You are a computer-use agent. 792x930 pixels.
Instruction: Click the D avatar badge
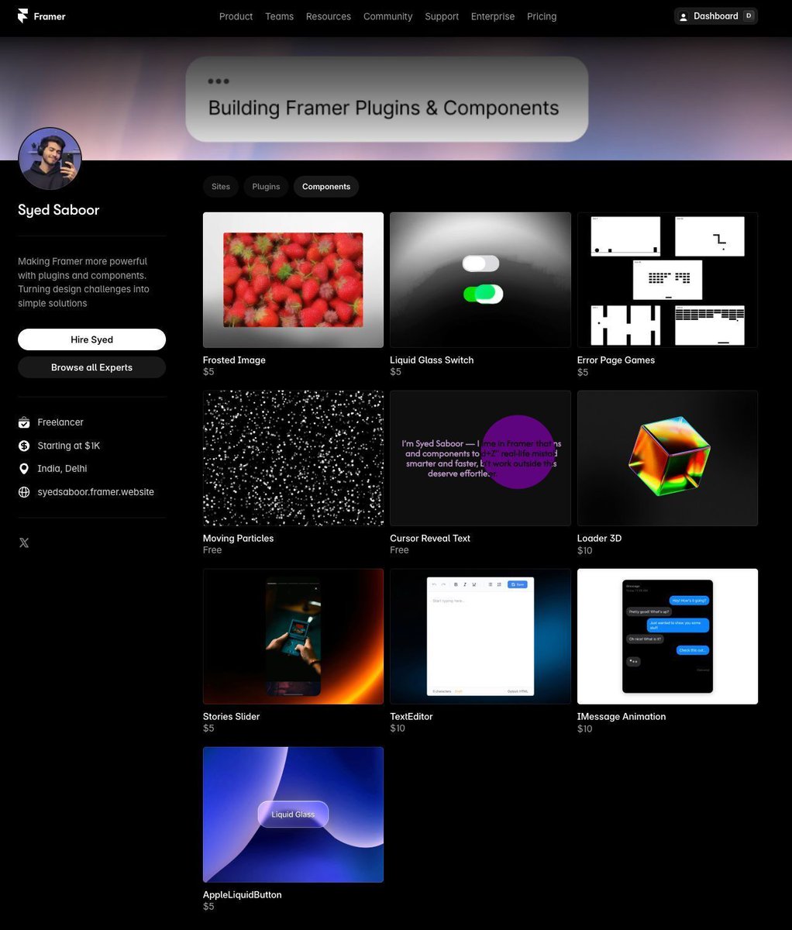click(x=749, y=16)
